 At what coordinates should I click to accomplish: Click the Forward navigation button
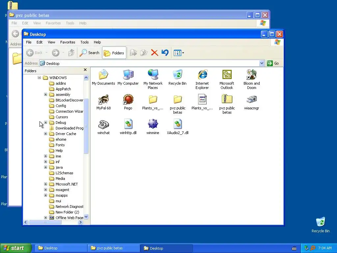click(55, 53)
